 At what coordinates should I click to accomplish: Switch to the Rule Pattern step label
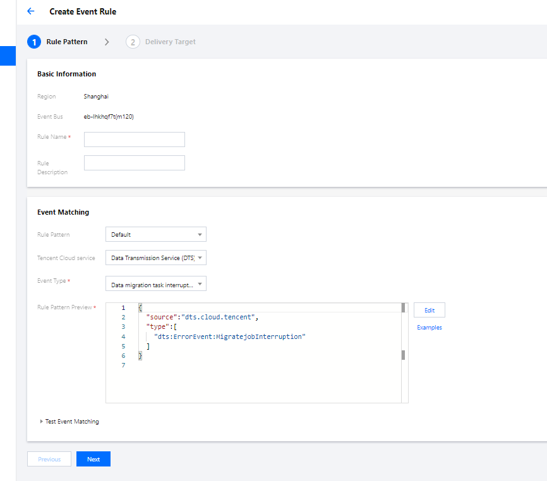[67, 42]
